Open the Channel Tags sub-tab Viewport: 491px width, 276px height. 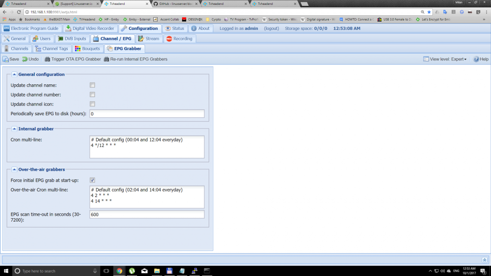tap(52, 49)
